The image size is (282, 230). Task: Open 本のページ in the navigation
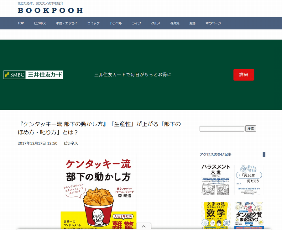213,23
